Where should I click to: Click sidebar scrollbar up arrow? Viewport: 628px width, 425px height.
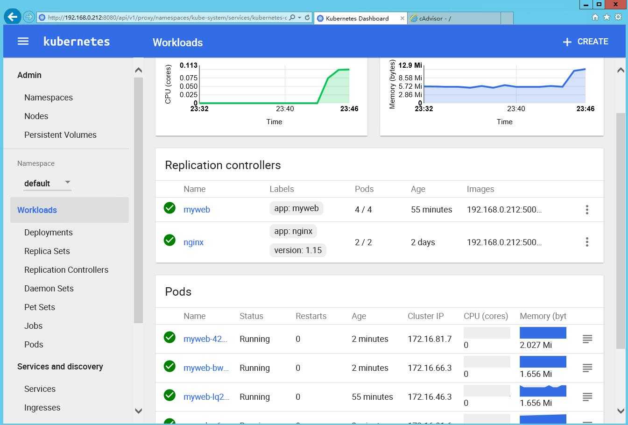click(x=138, y=70)
